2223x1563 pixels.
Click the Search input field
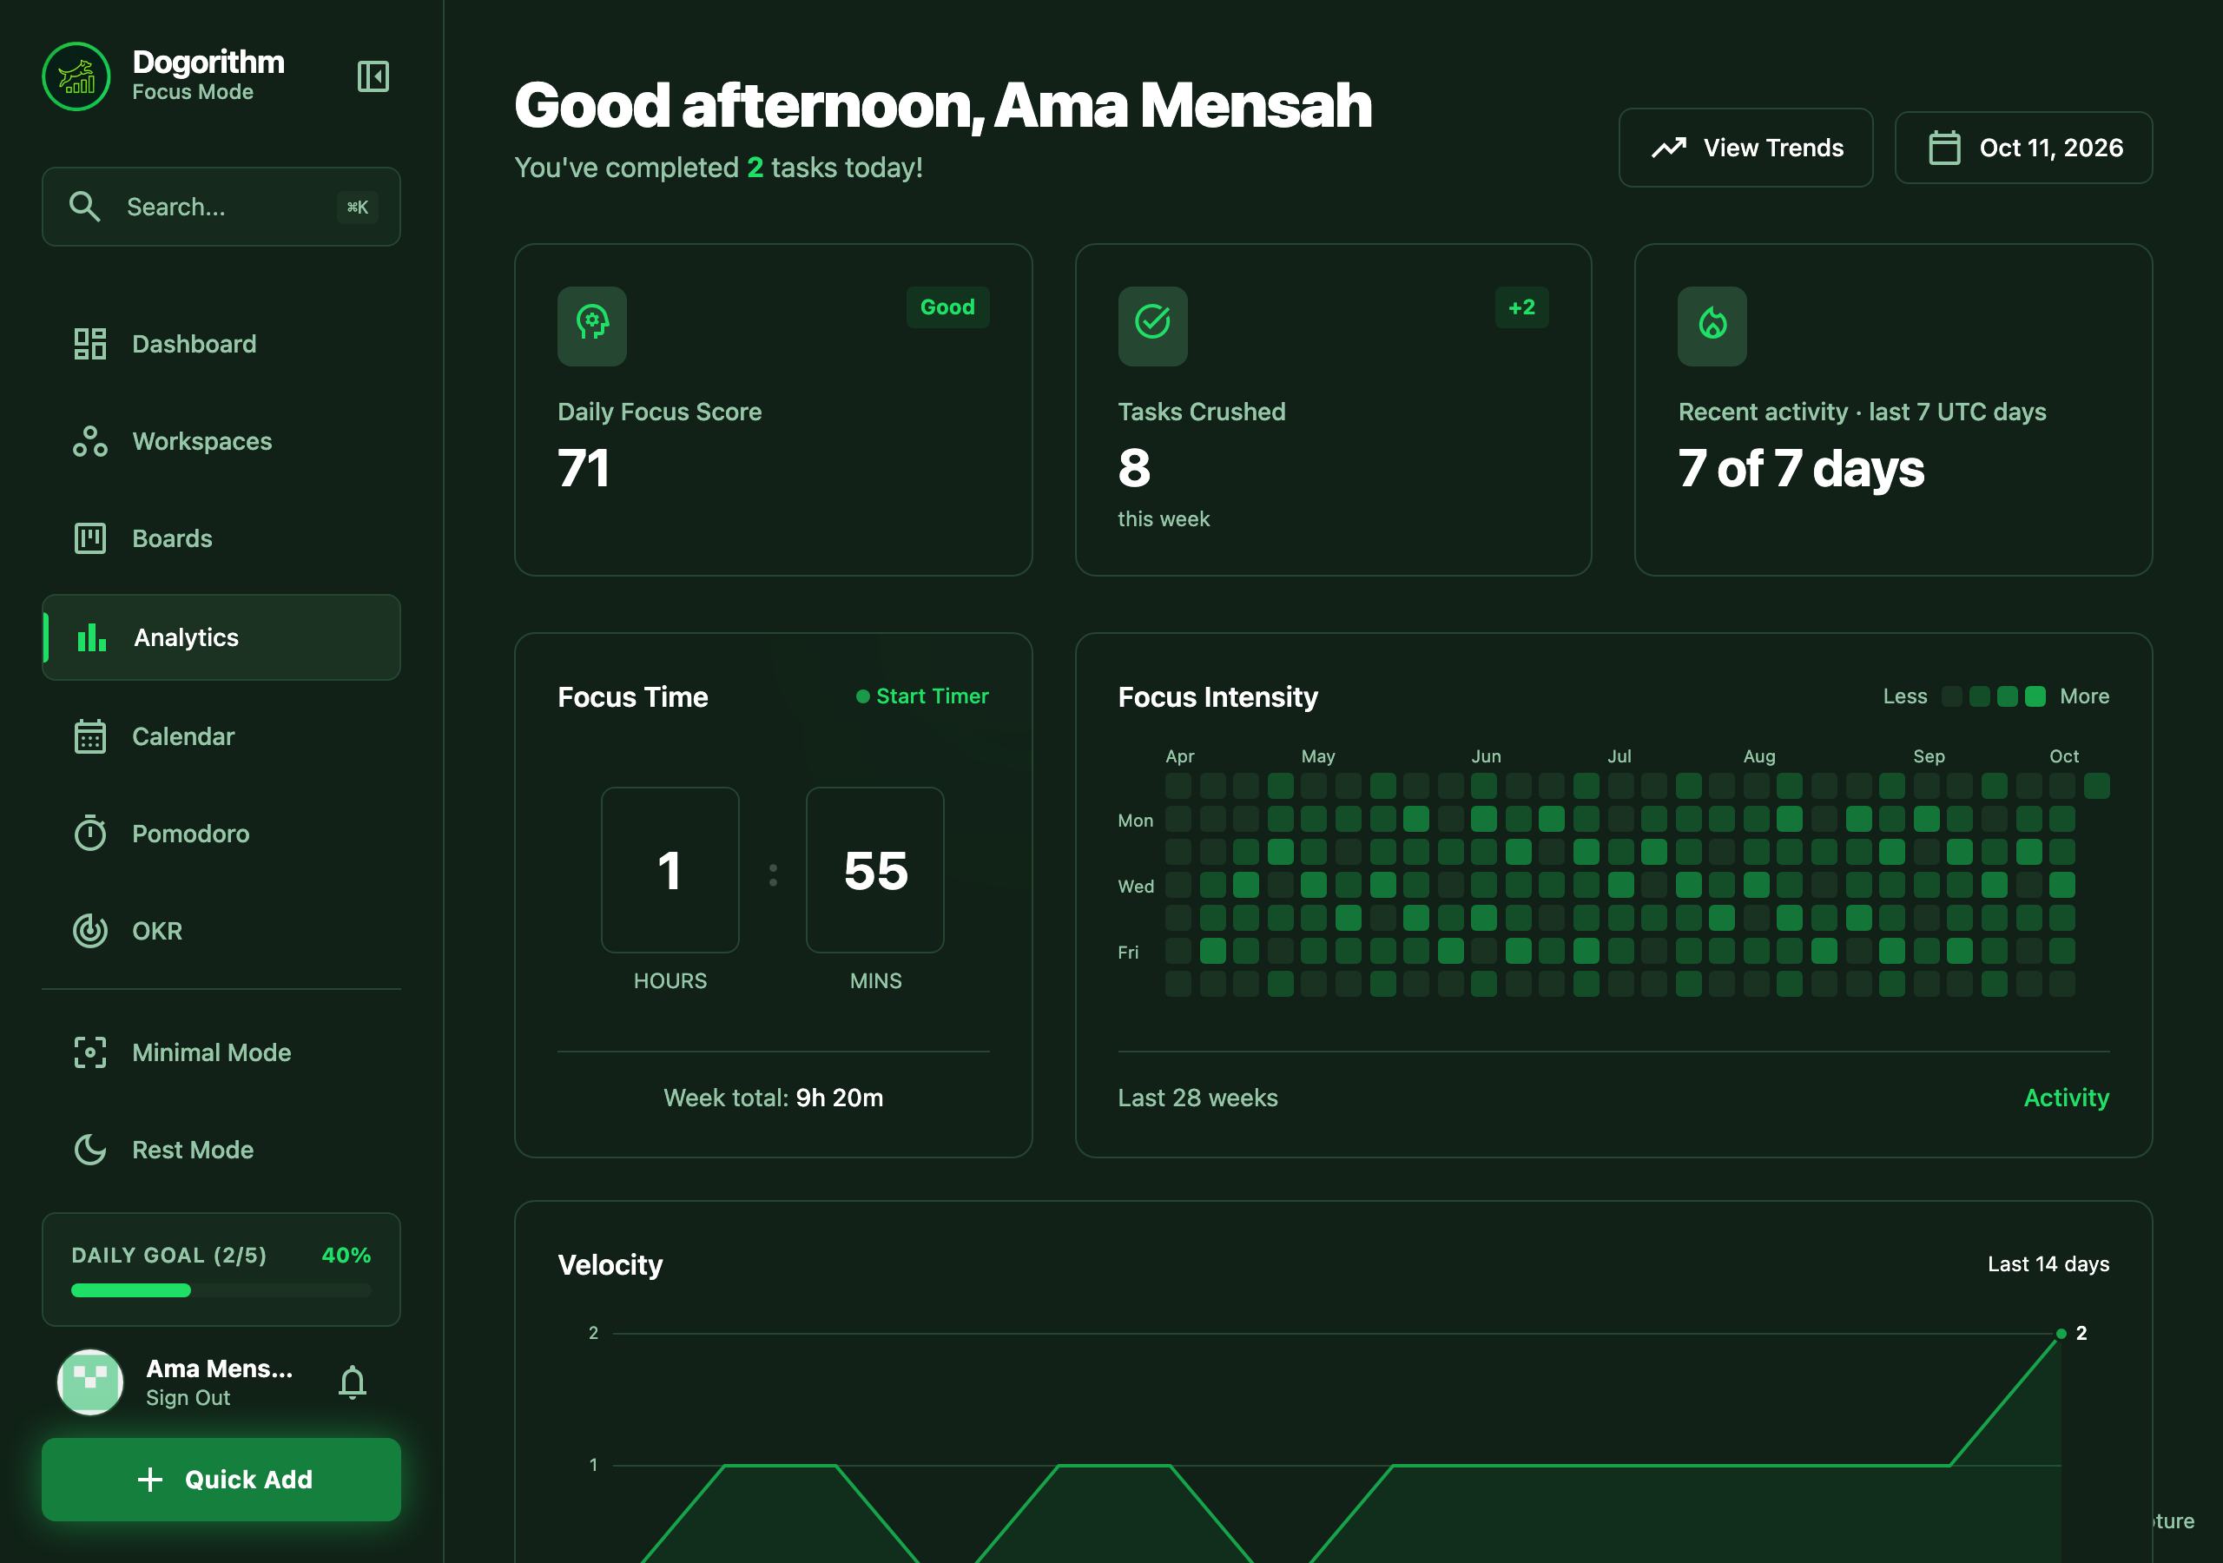tap(221, 207)
